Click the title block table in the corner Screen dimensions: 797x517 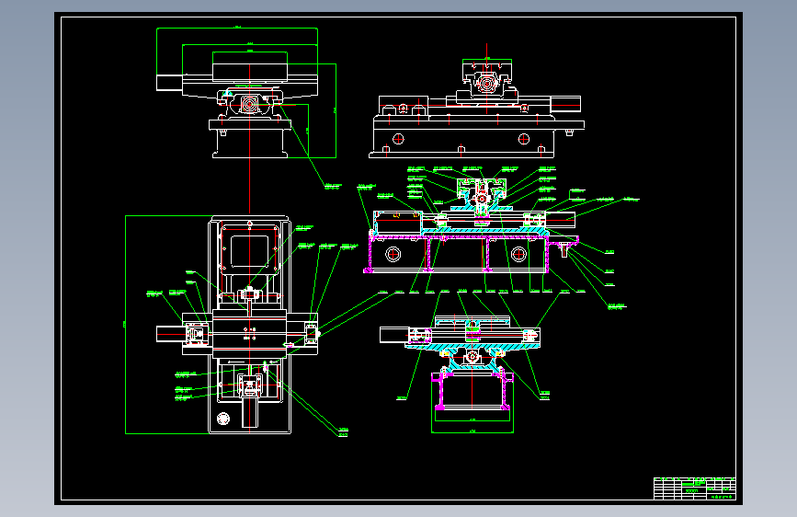pyautogui.click(x=694, y=488)
